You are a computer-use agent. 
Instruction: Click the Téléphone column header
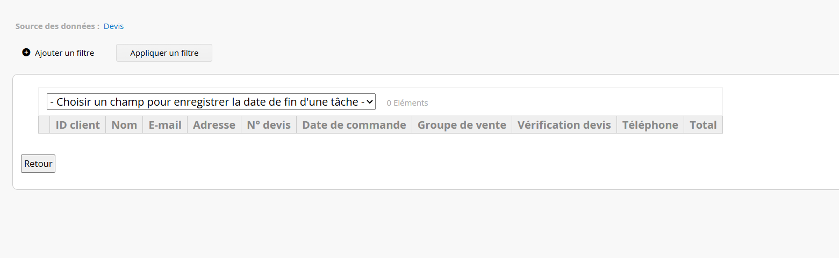pos(650,125)
